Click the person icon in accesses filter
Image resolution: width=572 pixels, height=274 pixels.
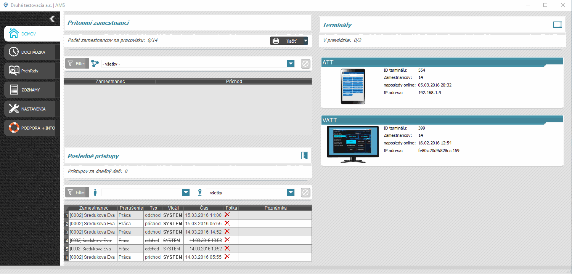click(95, 192)
